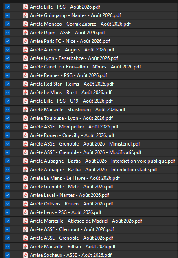Screen dimensions: 178x258
Task: Click PDF icon of Canet-en-Roussillon - Nîmes file
Action: (x=25, y=66)
